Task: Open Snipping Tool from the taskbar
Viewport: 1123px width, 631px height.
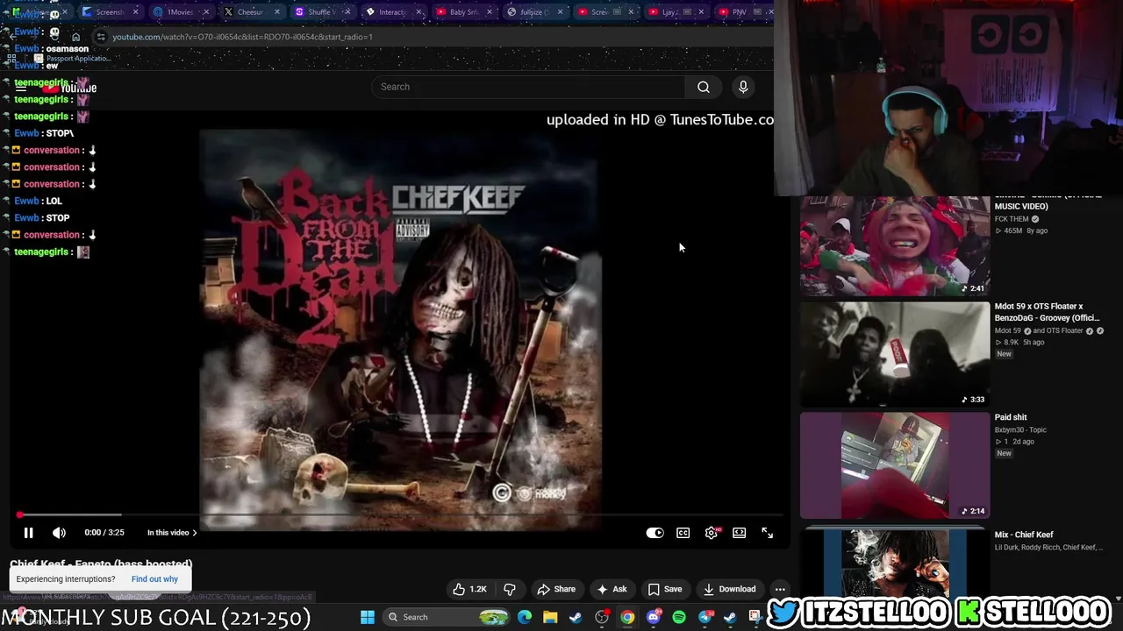Action: 755,617
